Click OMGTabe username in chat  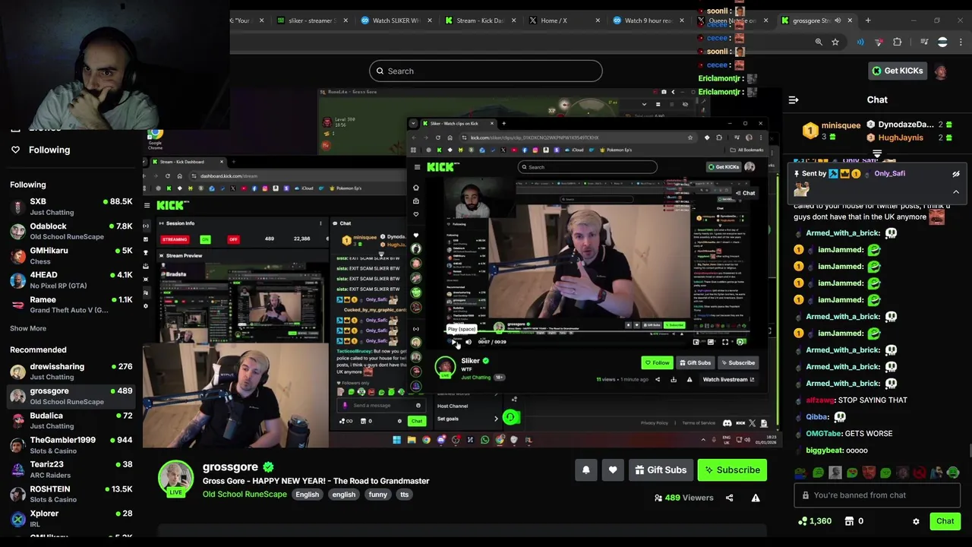pos(824,434)
